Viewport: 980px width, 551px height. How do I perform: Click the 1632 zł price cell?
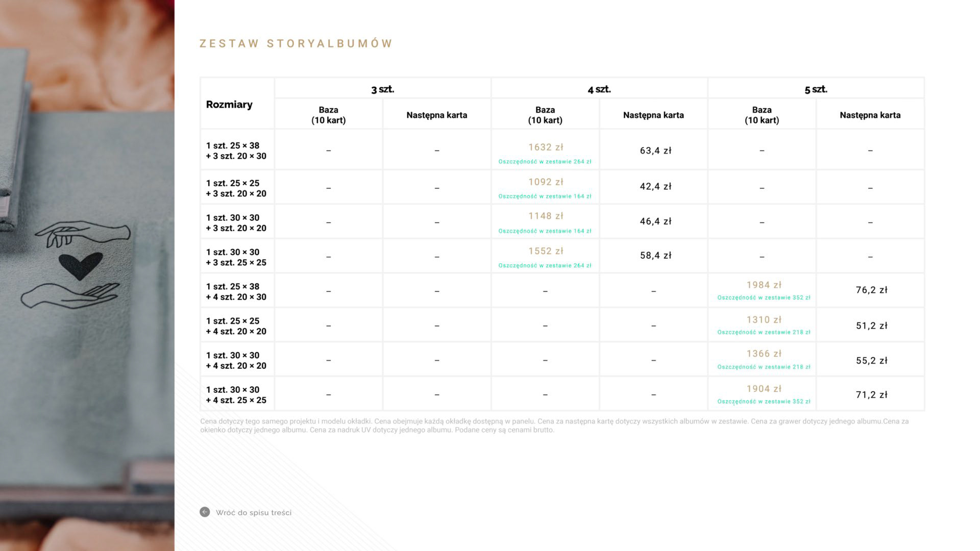coord(546,147)
